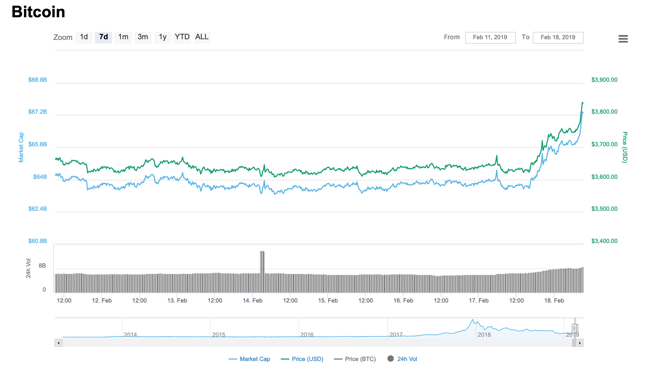Click the 18. Feb date axis label
The image size is (646, 373).
554,301
